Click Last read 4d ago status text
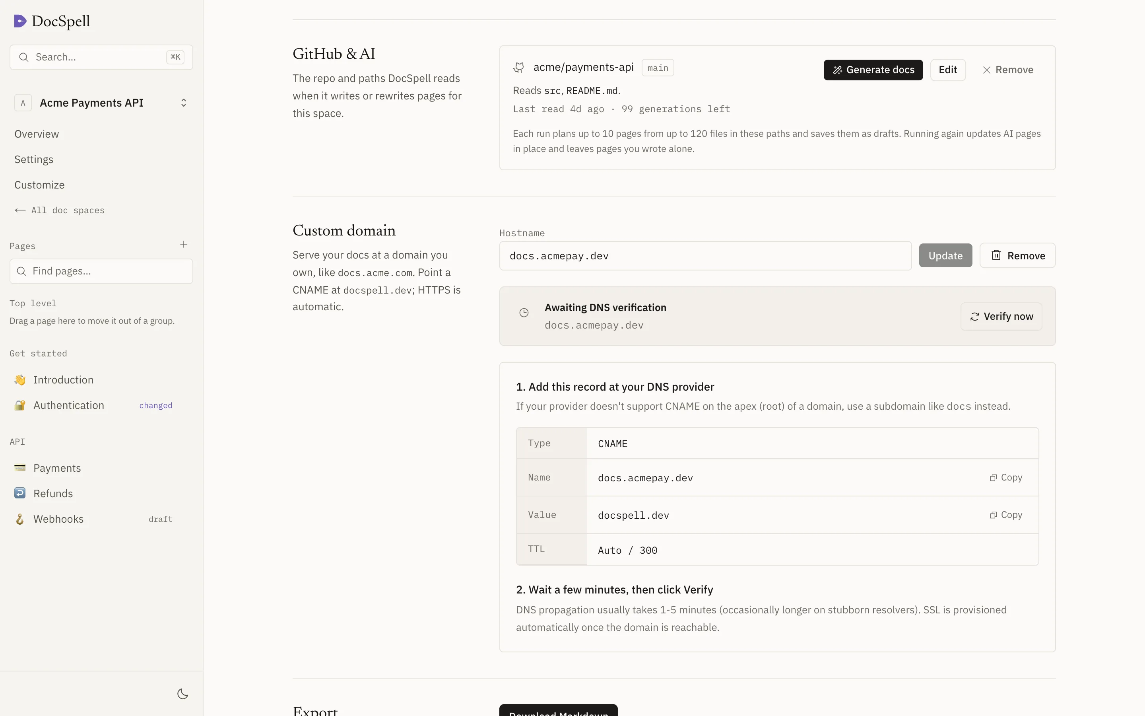The image size is (1145, 716). click(558, 109)
